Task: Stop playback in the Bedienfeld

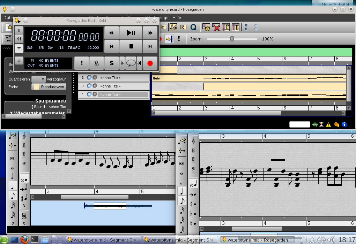Action: tap(131, 46)
